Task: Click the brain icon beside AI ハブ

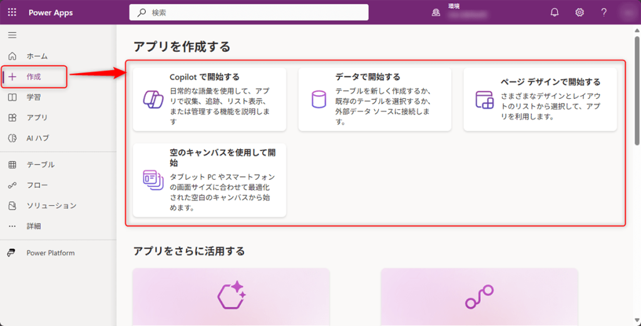Action: (13, 138)
